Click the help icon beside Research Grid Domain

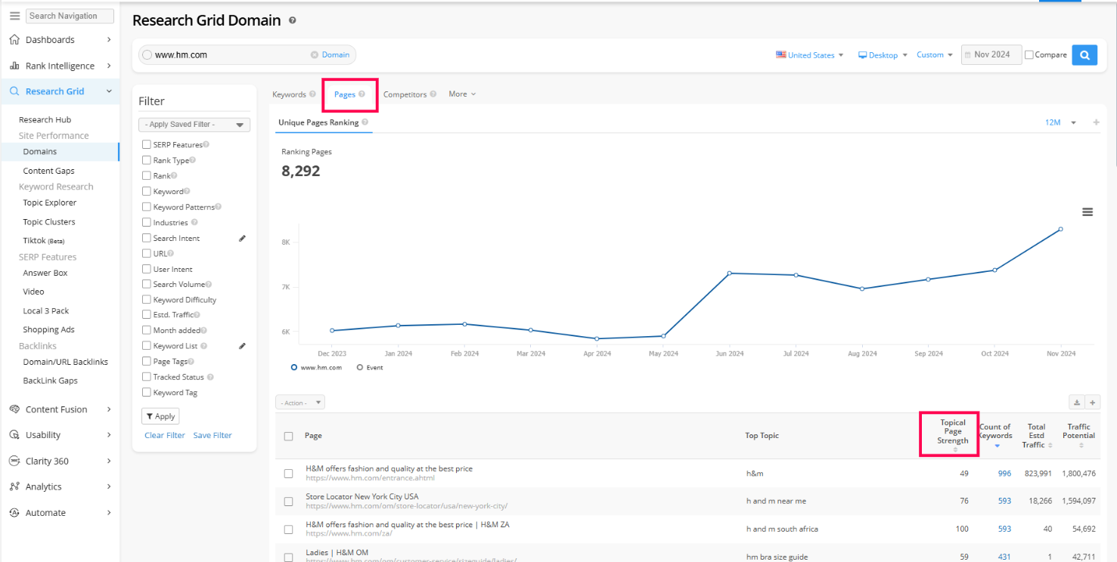point(293,21)
